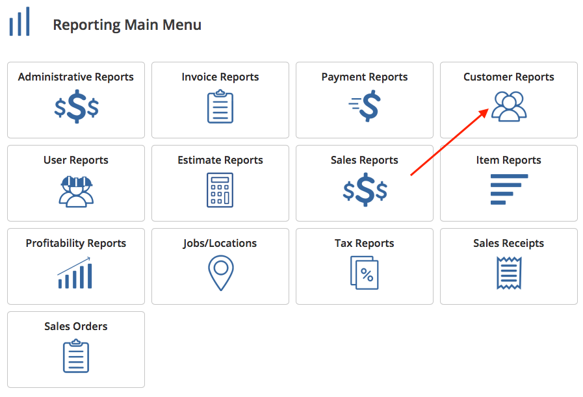Image resolution: width=583 pixels, height=397 pixels.
Task: Click the horizontal bars icon for Item Reports
Action: (509, 190)
